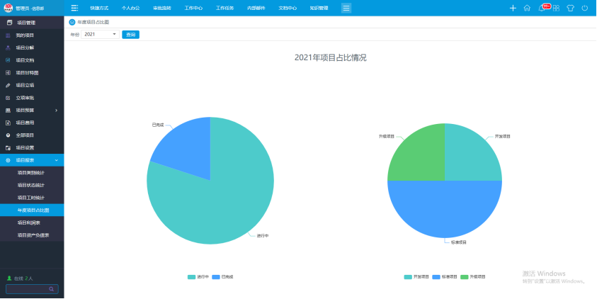Click the 查询 button
The image size is (597, 299).
130,34
